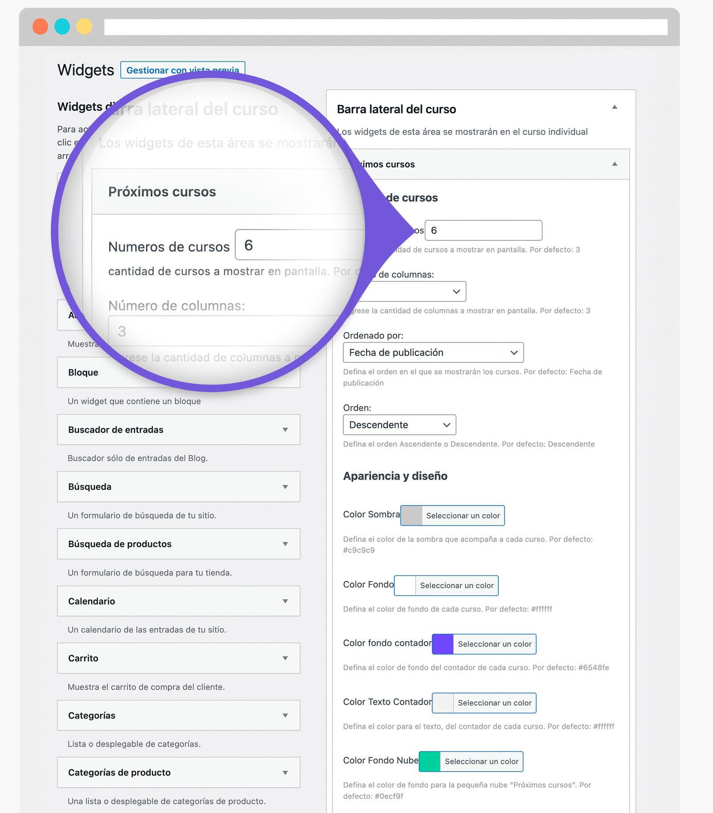Expand the Calendario widget arrow
Screen dimensions: 713x813
click(285, 601)
